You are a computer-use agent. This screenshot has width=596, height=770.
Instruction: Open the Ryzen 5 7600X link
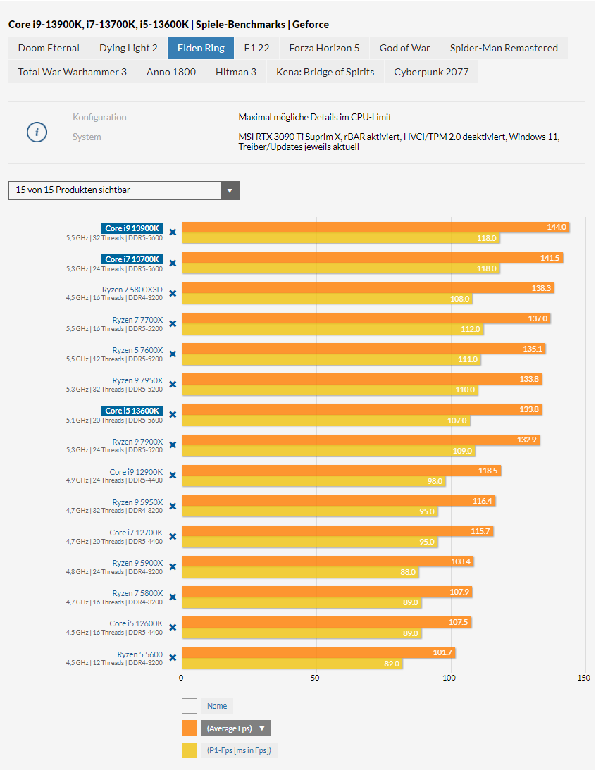(137, 350)
